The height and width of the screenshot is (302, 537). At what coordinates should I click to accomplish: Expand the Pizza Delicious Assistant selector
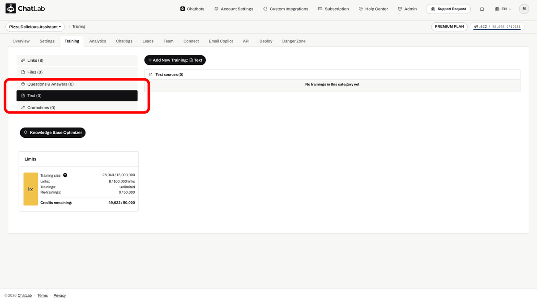coord(35,27)
